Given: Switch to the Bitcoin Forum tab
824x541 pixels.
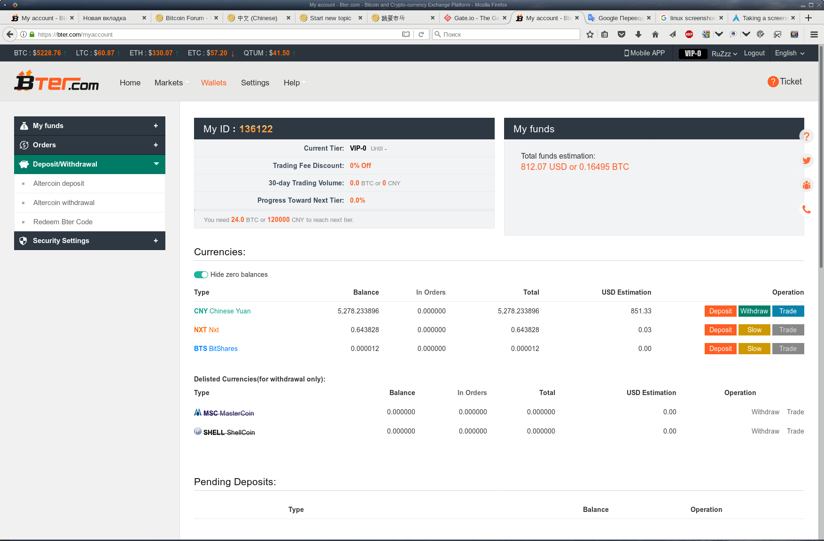Looking at the screenshot, I should click(187, 18).
